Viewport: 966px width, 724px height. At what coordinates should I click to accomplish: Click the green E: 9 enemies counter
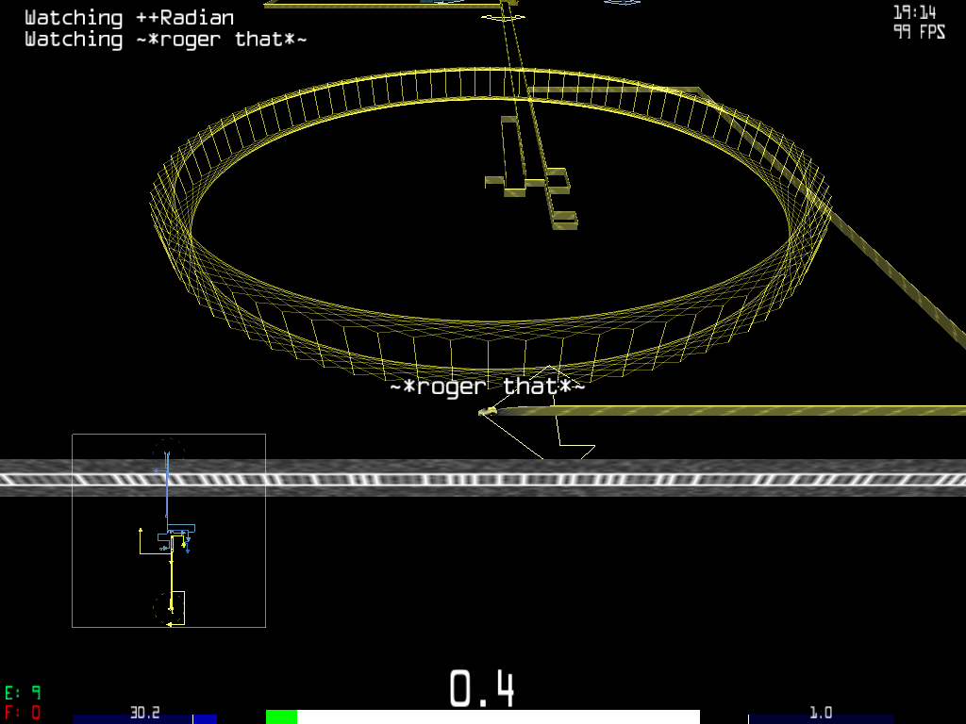click(23, 693)
